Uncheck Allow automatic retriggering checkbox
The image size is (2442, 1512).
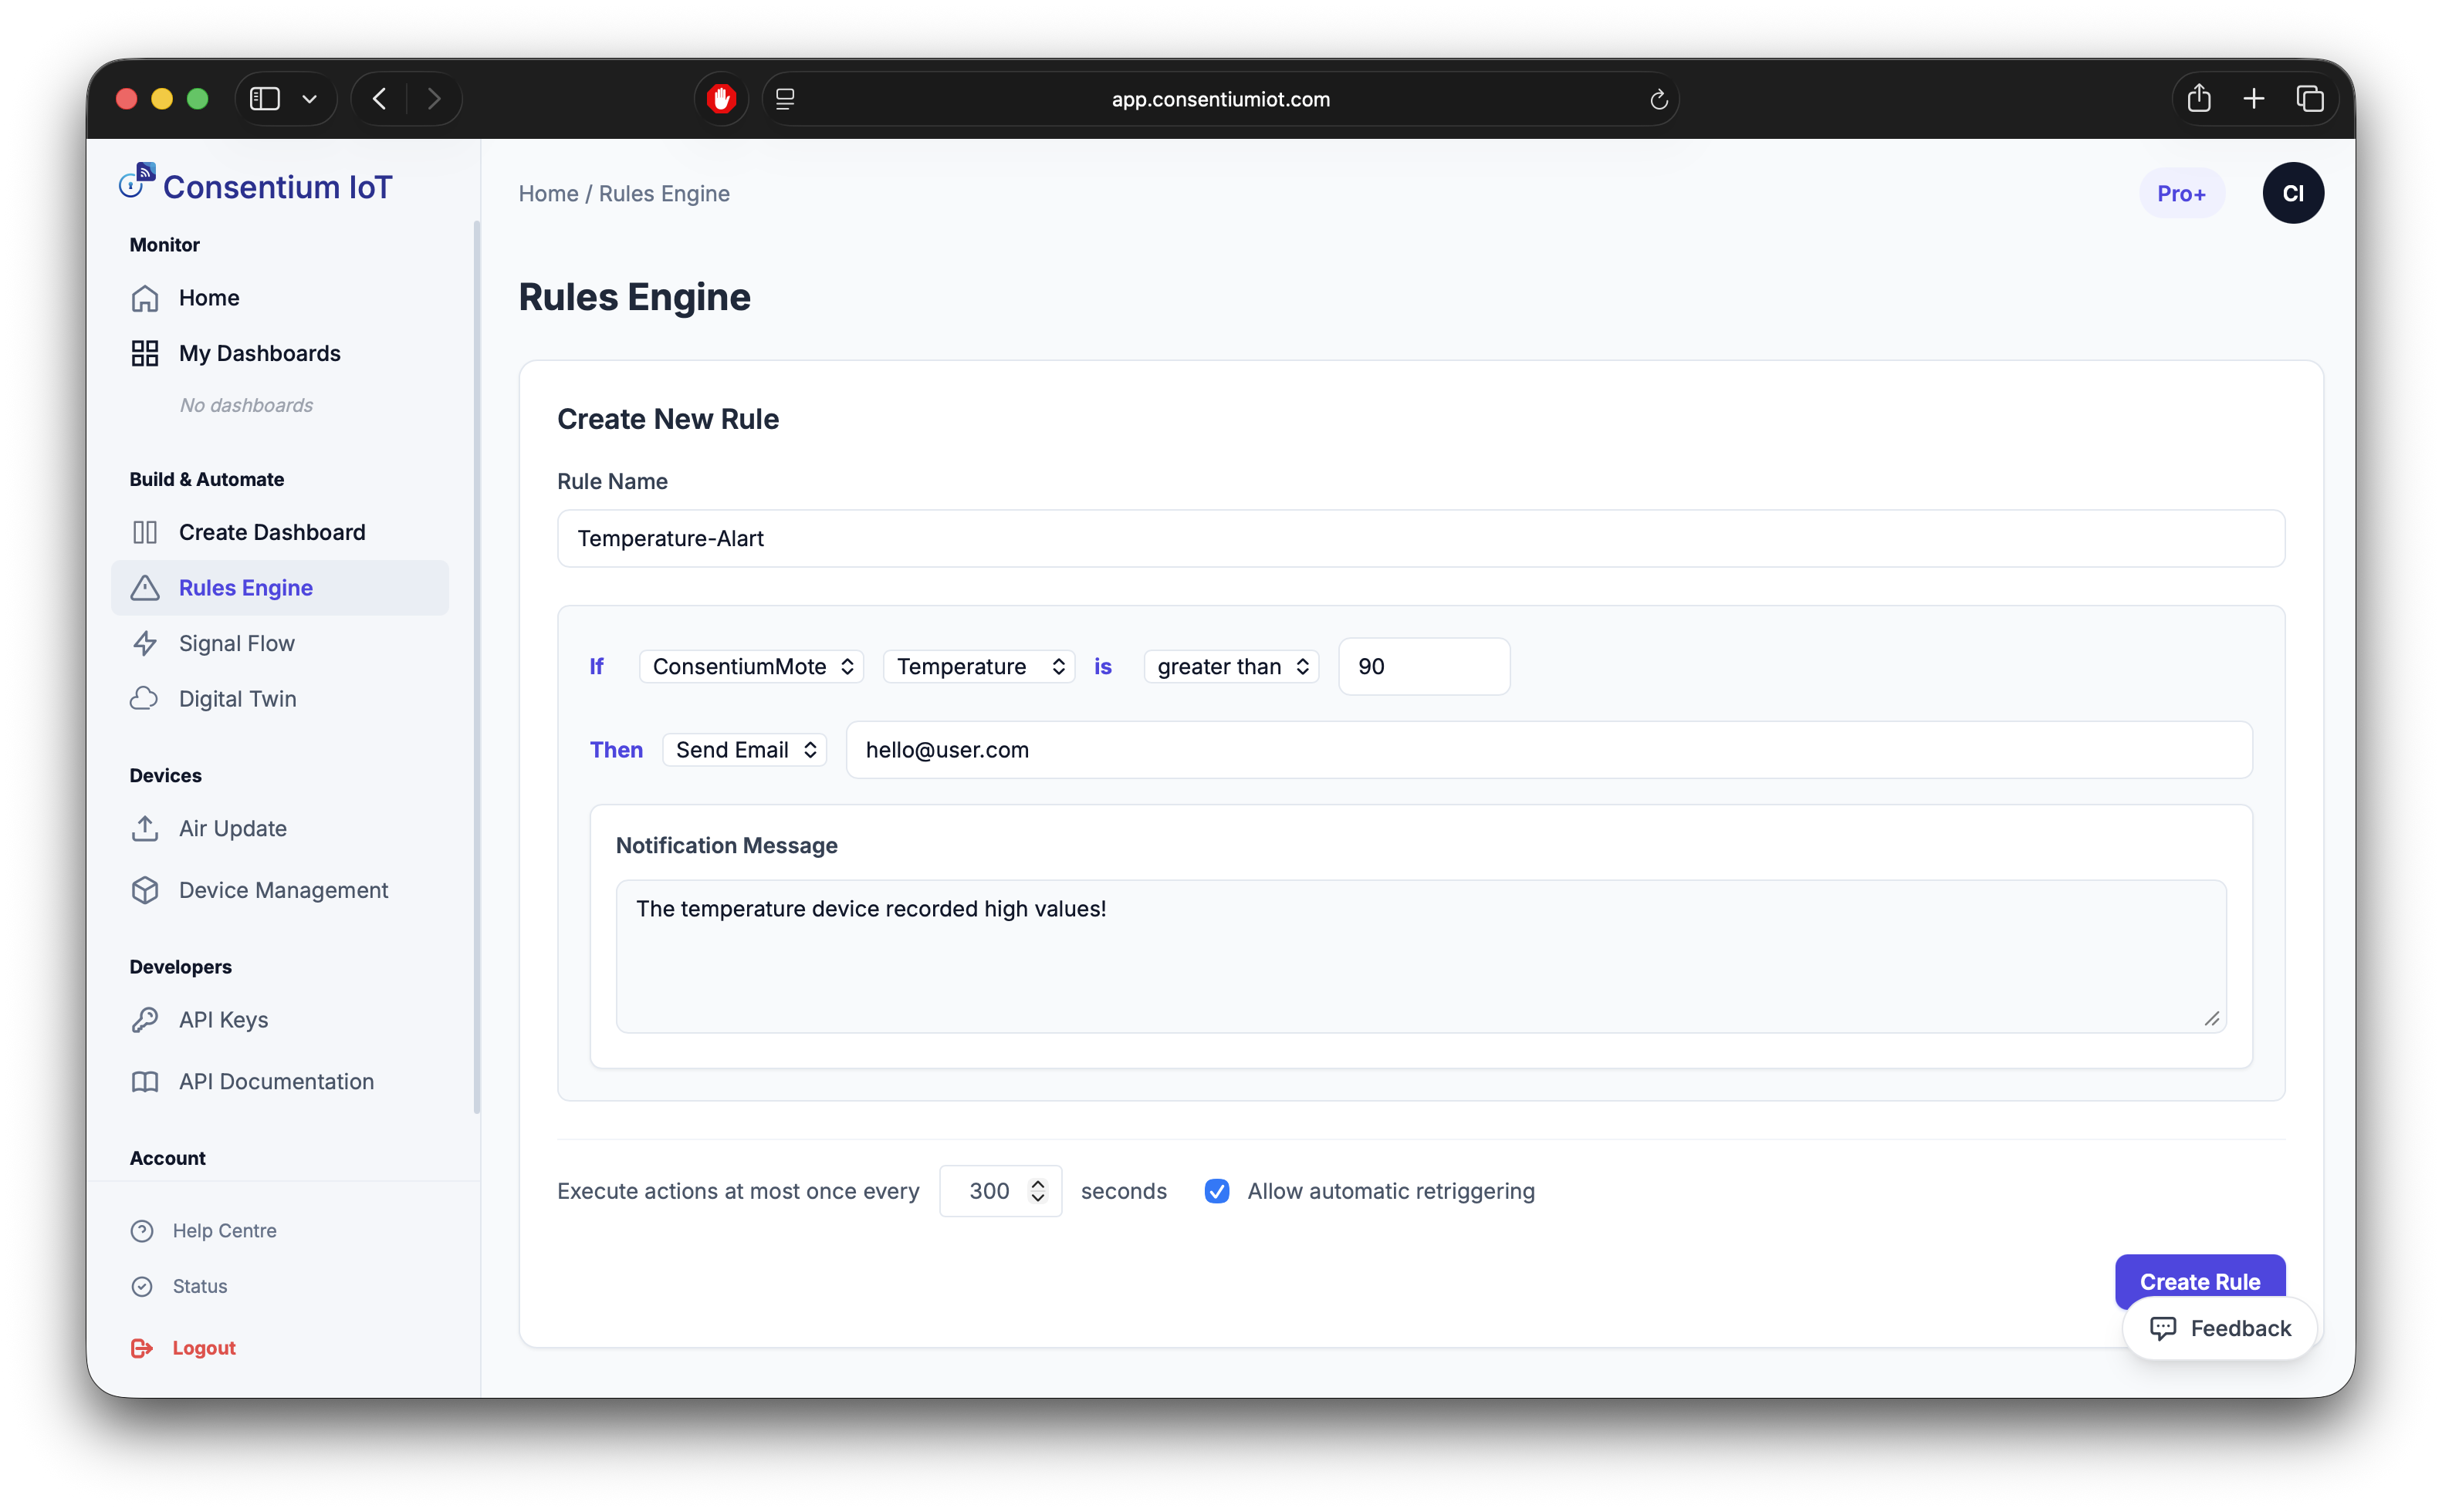1216,1191
